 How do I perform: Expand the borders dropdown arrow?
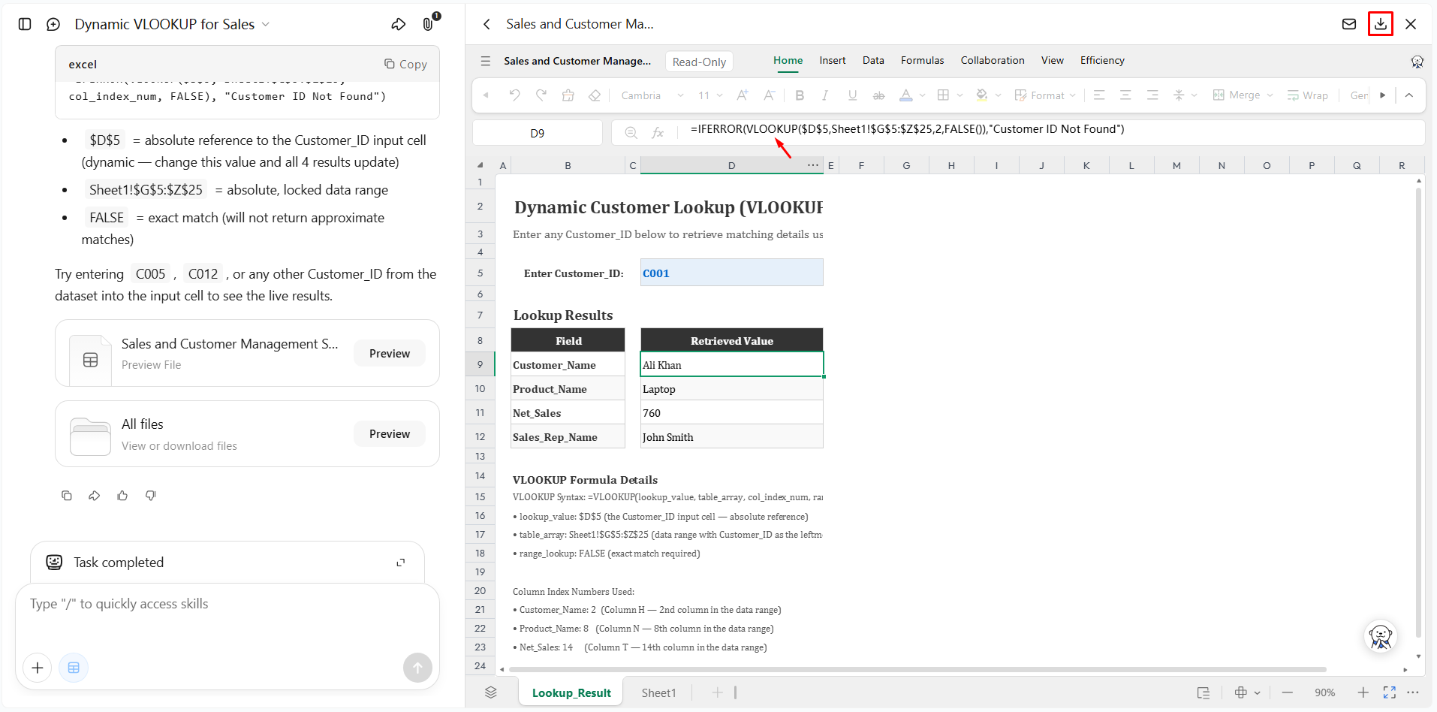960,95
